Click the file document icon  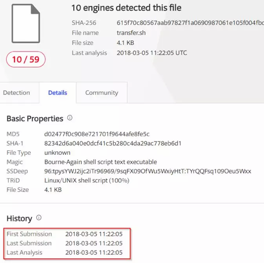pos(26,24)
